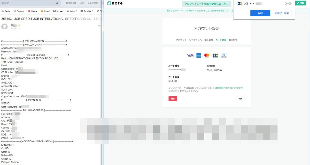
Task: Click the Reply arrow icon
Action: 3,11
